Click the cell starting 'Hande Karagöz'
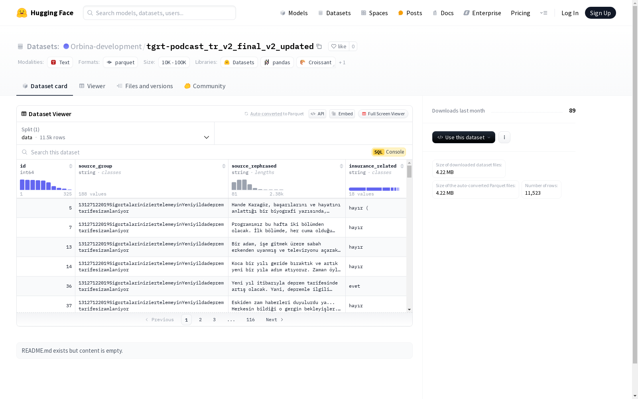 coord(287,208)
